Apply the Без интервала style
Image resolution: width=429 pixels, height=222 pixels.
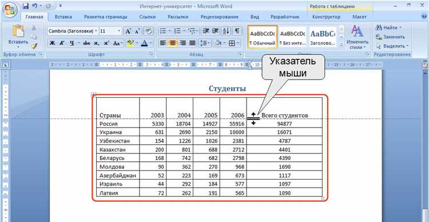(x=292, y=37)
